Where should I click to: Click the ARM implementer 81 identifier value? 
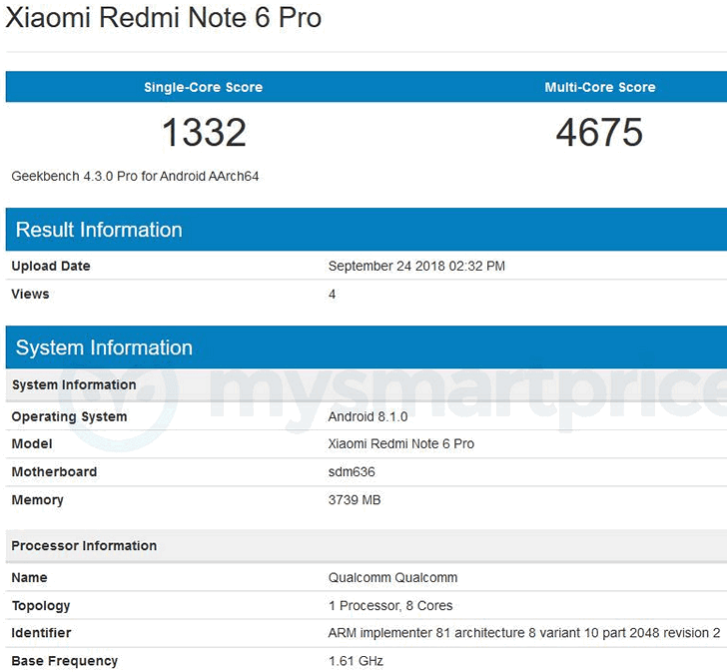[524, 633]
